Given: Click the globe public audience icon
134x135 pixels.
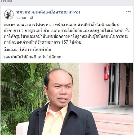Looking at the screenshot, I should point(32,18).
